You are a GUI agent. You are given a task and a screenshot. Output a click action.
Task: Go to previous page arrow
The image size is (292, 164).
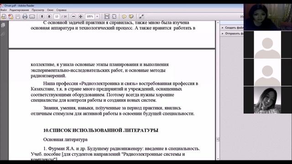[x=42, y=16]
